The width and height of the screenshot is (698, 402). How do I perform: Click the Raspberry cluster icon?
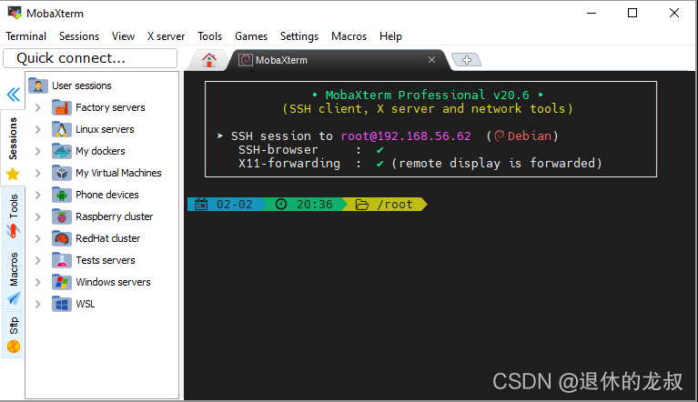(62, 216)
